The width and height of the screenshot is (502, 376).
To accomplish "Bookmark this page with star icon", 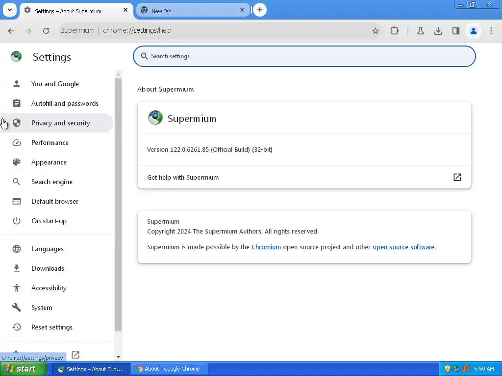I will click(x=376, y=31).
